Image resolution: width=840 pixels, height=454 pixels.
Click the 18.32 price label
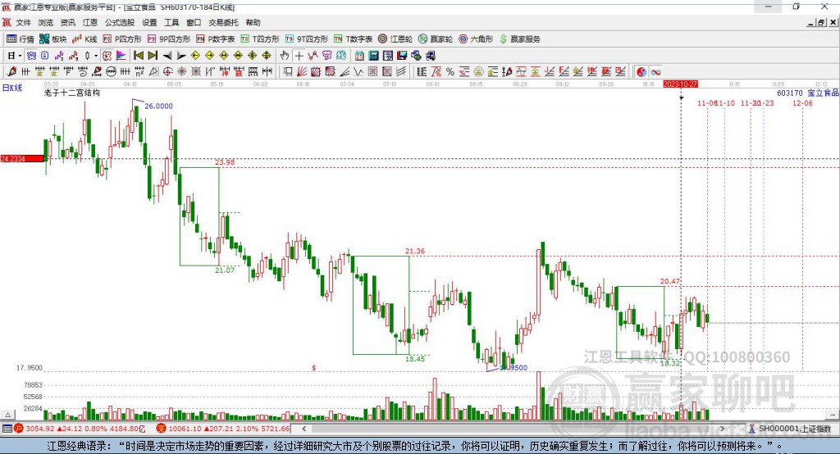tap(670, 363)
